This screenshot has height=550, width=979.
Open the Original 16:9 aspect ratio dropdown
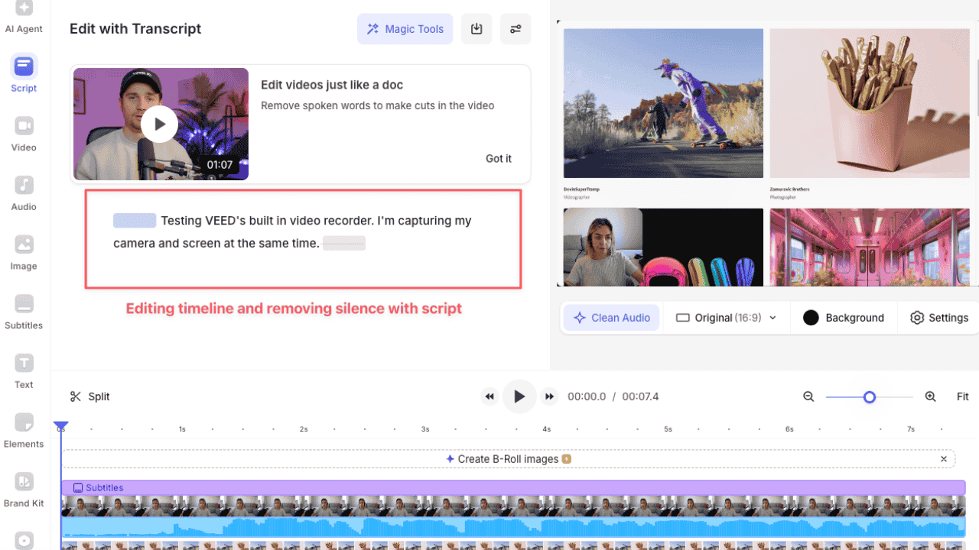click(x=725, y=317)
